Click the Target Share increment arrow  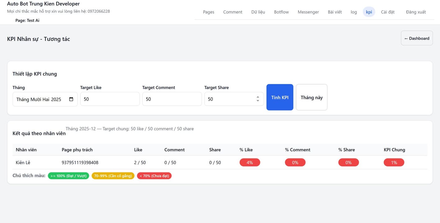click(258, 97)
